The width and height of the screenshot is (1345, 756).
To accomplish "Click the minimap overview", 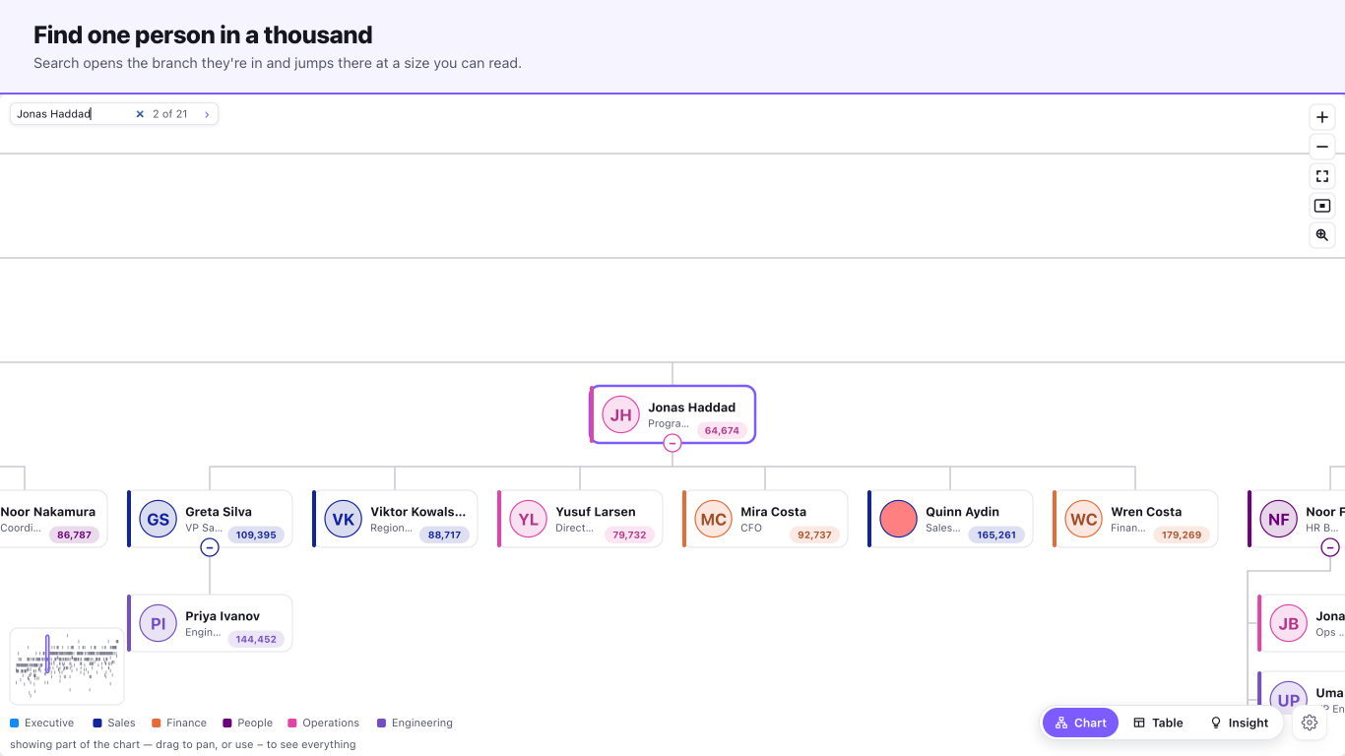I will 67,666.
